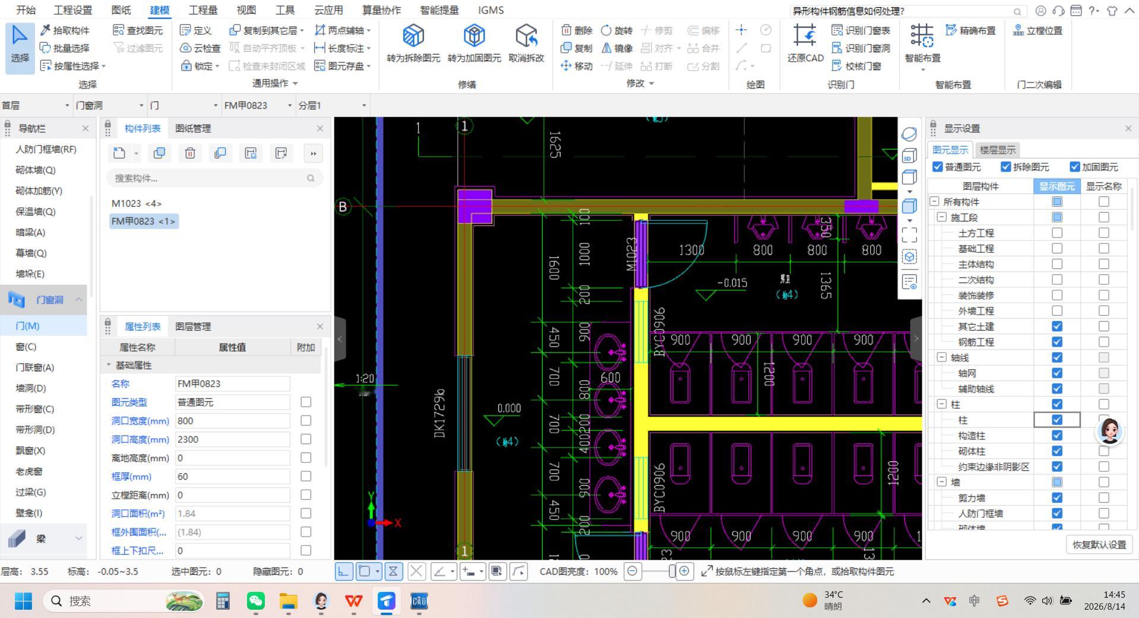
Task: Click 精确布置 button
Action: click(x=970, y=30)
